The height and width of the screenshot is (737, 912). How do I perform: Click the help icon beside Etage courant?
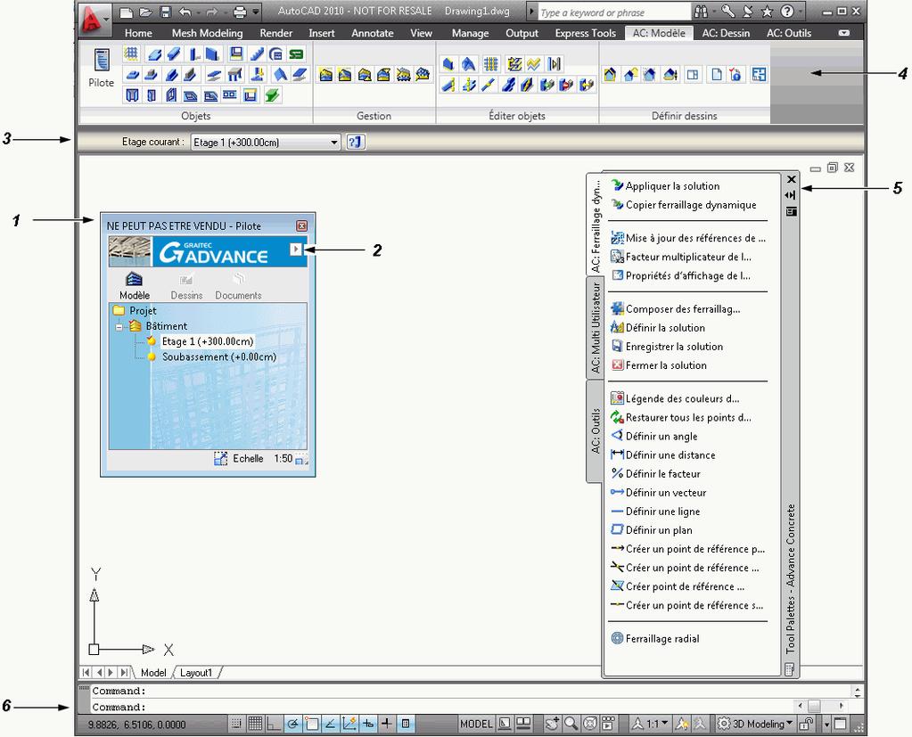tap(356, 142)
